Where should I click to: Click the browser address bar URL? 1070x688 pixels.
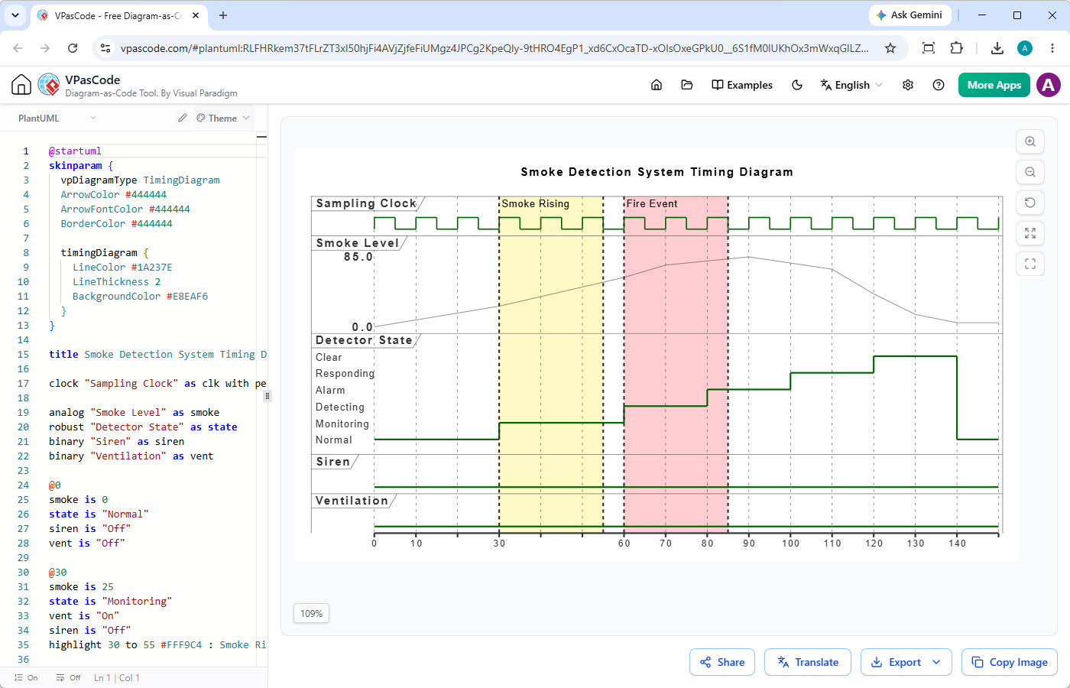pyautogui.click(x=494, y=48)
